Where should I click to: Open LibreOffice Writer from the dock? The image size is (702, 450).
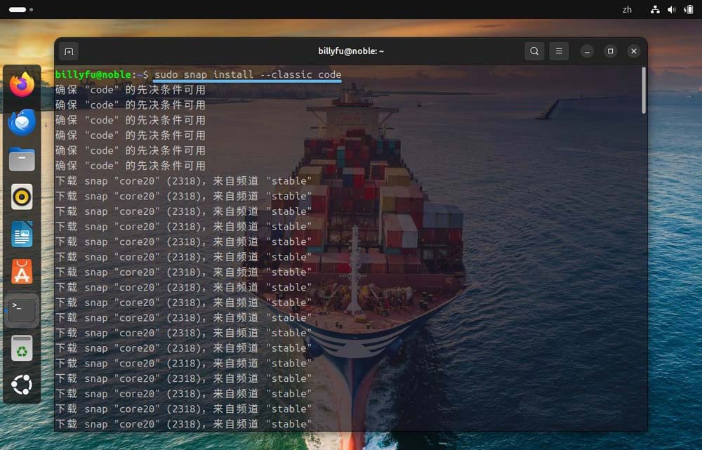[x=22, y=234]
